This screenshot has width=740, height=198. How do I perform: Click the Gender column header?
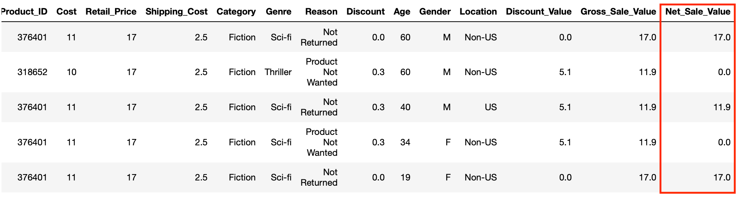[435, 12]
